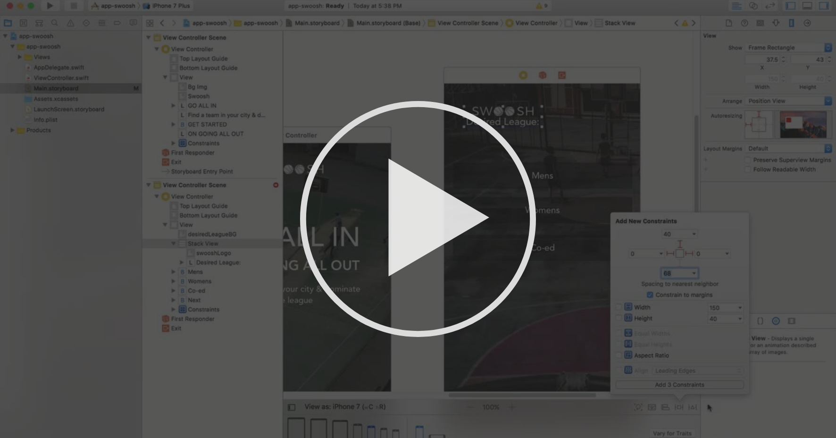Open the Resolve Auto Layout Issues menu
This screenshot has width=836, height=438.
pyautogui.click(x=693, y=407)
